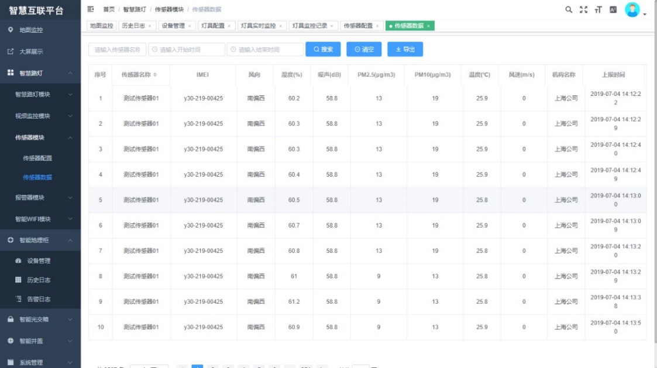Image resolution: width=657 pixels, height=368 pixels.
Task: Switch to the 传感器配置 tab
Action: click(357, 26)
